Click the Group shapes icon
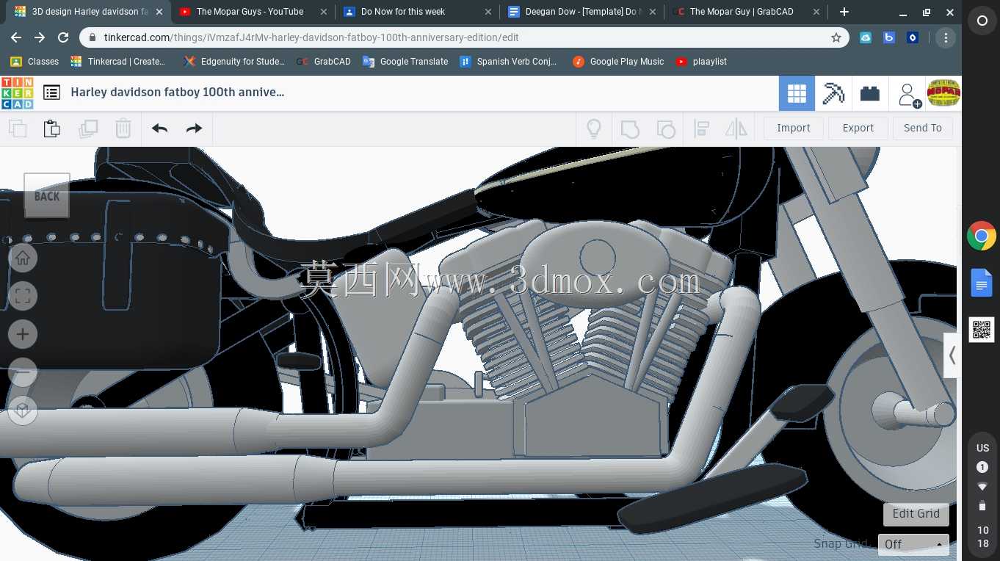 [x=630, y=129]
